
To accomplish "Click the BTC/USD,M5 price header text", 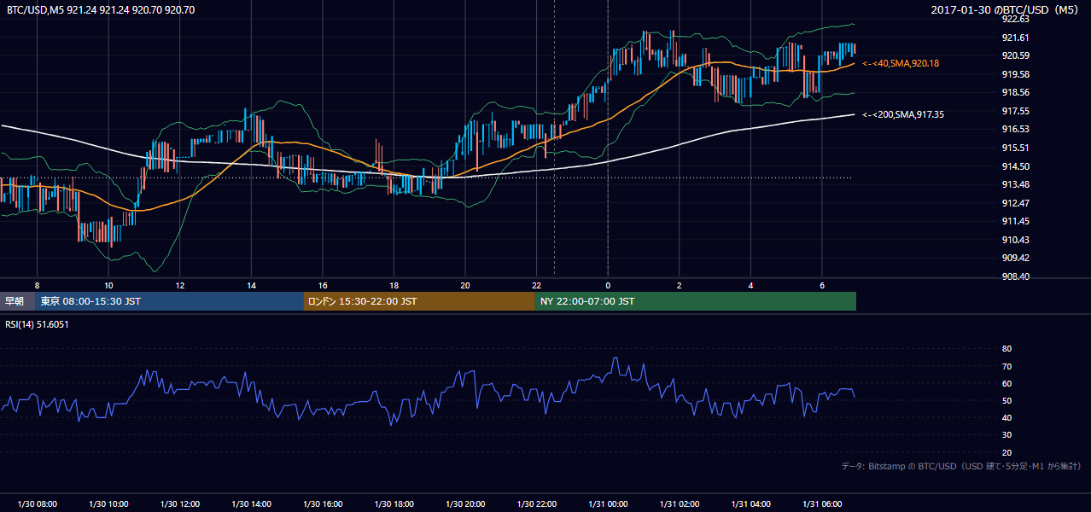I will point(101,10).
